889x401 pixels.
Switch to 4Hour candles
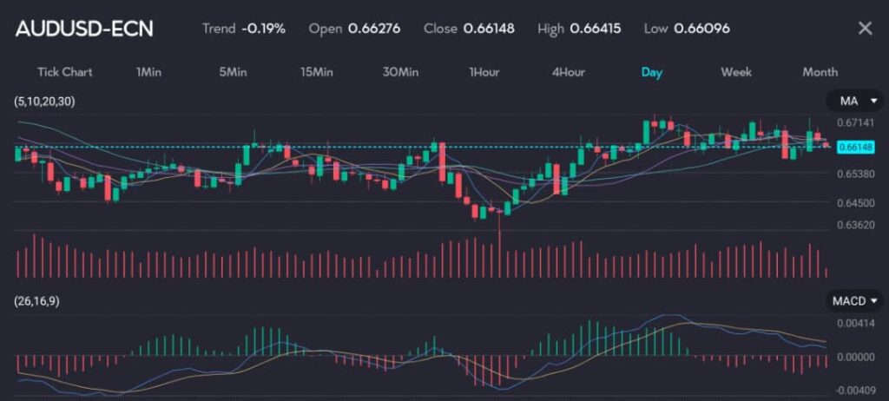coord(569,72)
